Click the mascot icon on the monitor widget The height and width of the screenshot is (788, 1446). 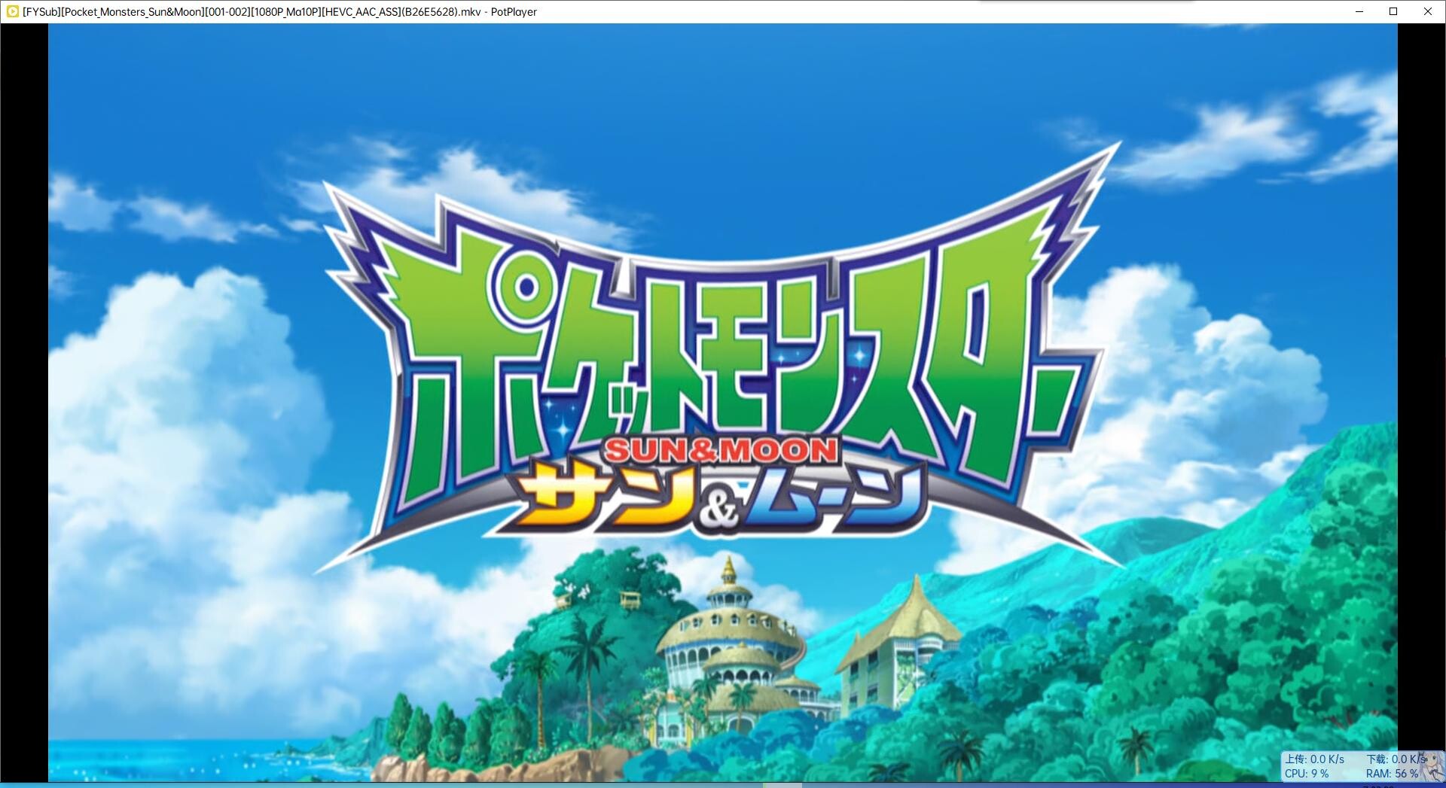1433,765
